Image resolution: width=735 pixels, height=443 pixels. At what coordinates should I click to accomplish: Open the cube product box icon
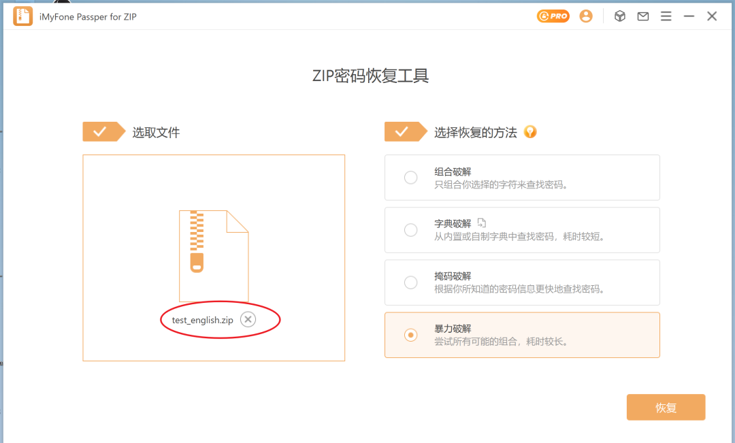pyautogui.click(x=620, y=16)
